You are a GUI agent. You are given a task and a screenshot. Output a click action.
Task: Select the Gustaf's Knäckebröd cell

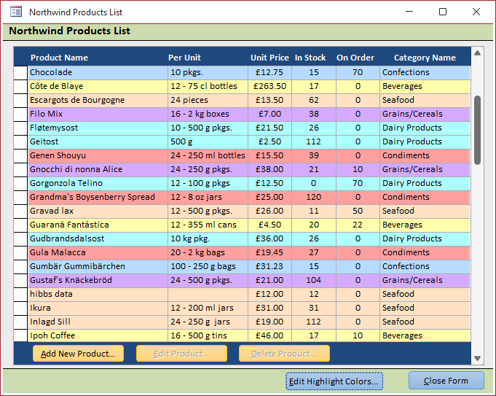(x=98, y=280)
